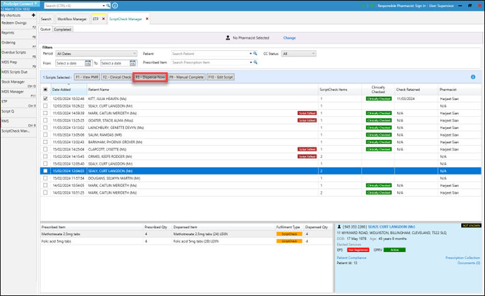Check the DOUGANS, SELWYN MARTIN row checkbox
Viewport: 485px width, 296px height.
click(45, 178)
